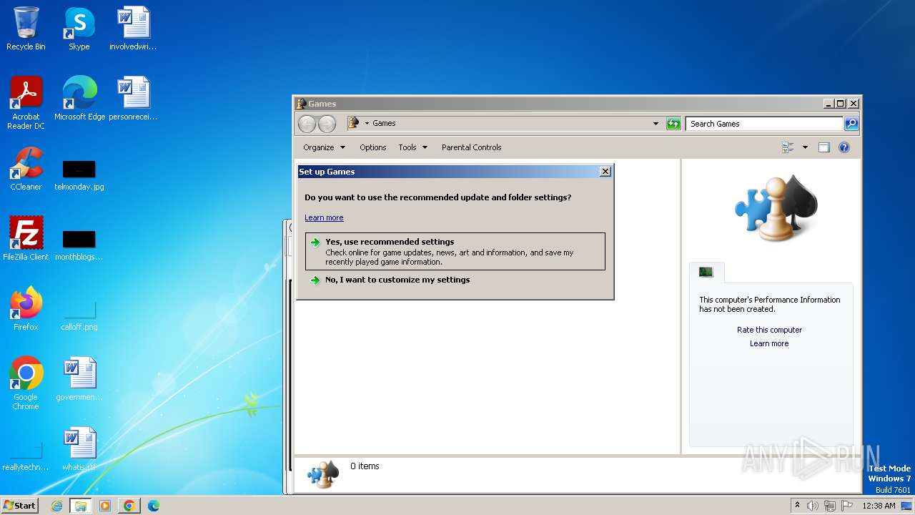
Task: Open the views options dropdown arrow
Action: 805,147
